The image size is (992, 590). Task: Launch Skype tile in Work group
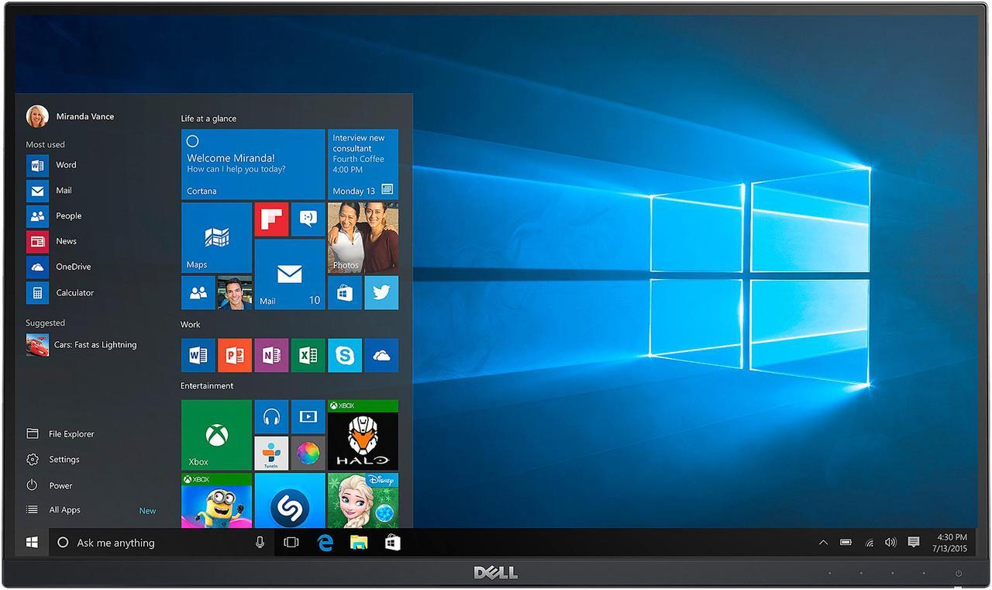(345, 355)
